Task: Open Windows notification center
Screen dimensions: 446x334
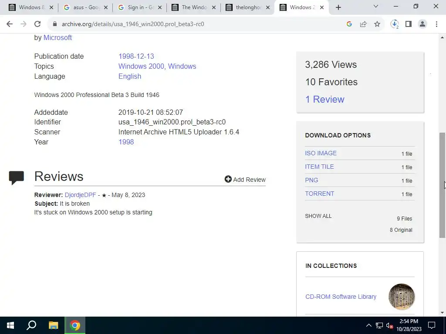Action: point(432,325)
